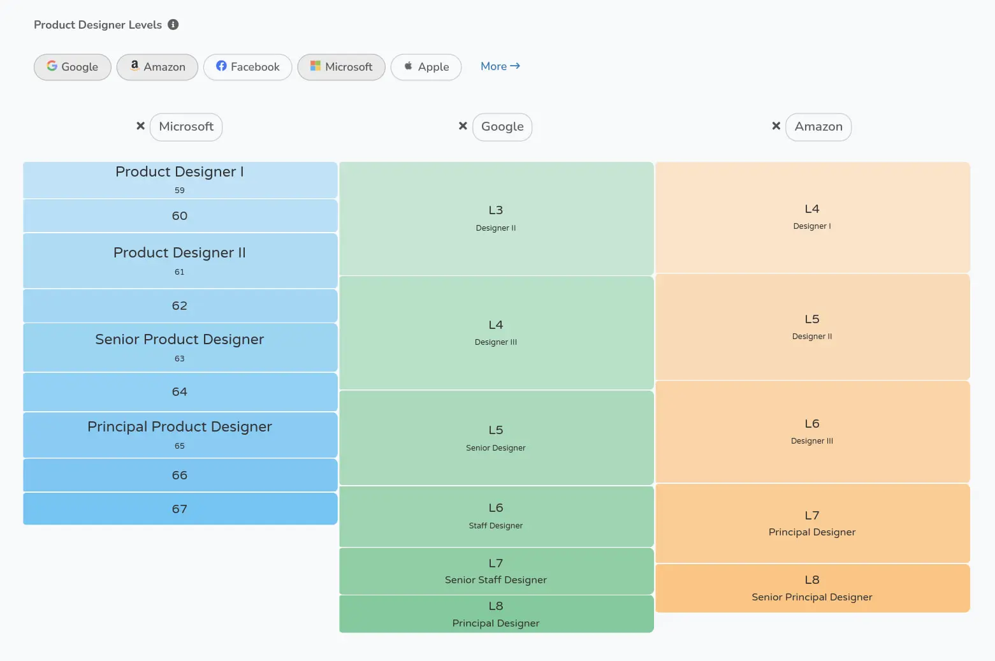Click Microsoft's Principal Product Designer level 65 card

[x=180, y=435]
